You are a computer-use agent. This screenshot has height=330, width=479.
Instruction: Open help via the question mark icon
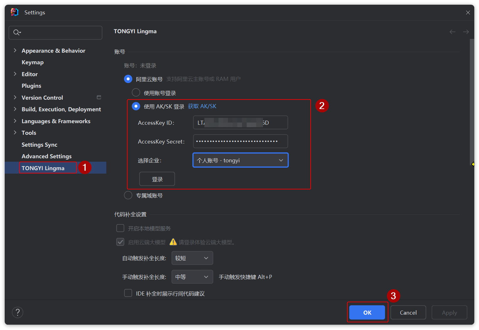point(18,312)
